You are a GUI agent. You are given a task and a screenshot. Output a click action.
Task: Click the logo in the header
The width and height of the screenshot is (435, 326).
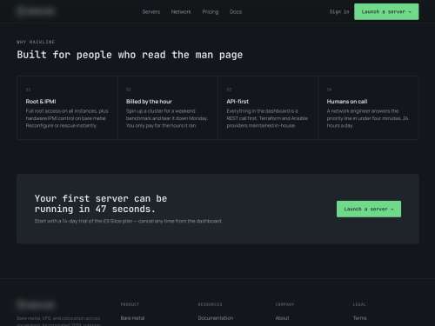pyautogui.click(x=36, y=11)
